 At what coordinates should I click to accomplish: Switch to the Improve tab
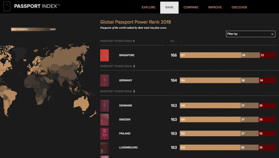215,7
